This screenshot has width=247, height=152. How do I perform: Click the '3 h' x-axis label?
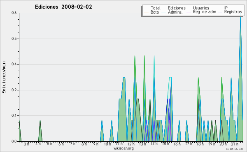pos(27,144)
